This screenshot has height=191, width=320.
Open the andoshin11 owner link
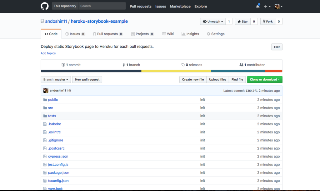coord(56,21)
